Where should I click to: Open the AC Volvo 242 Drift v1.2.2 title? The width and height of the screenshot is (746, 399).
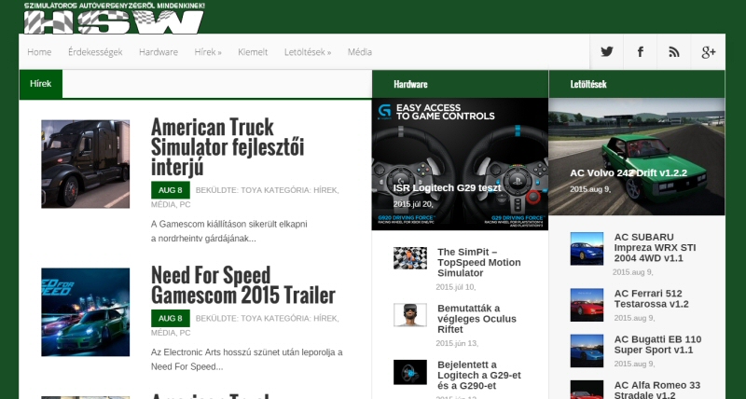pyautogui.click(x=629, y=172)
